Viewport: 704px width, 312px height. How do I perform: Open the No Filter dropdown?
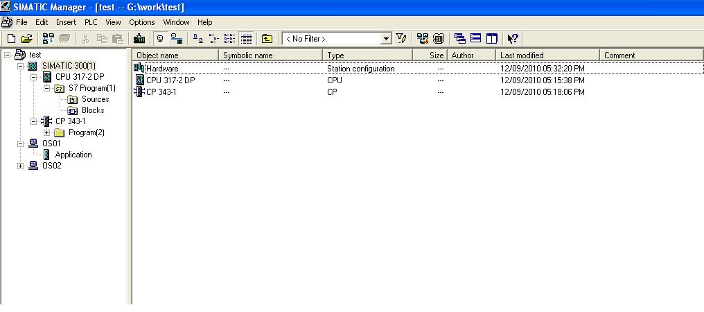386,39
